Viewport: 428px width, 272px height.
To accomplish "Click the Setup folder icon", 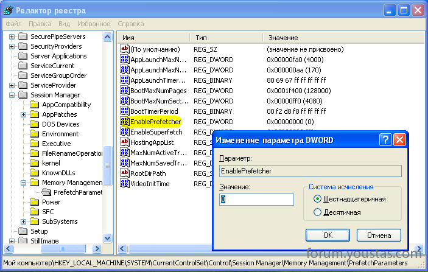I will [23, 231].
